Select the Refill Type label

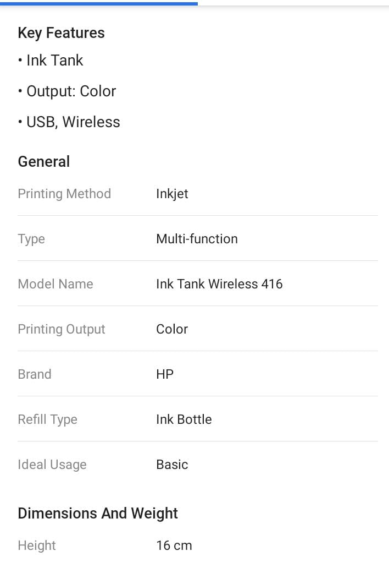pos(48,419)
